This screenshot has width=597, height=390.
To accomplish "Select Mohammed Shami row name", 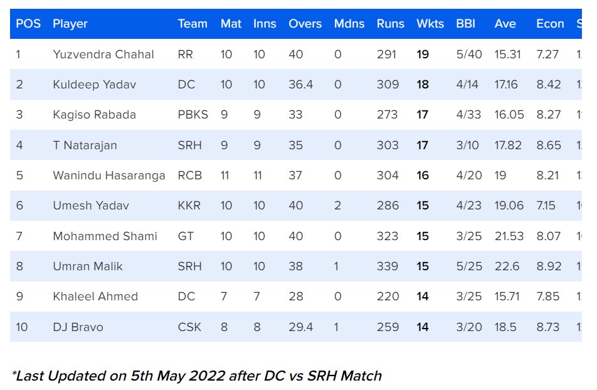I will tap(105, 236).
